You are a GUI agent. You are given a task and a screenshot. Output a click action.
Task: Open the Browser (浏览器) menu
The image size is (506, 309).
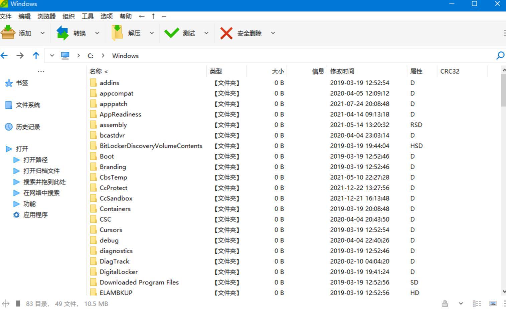46,16
